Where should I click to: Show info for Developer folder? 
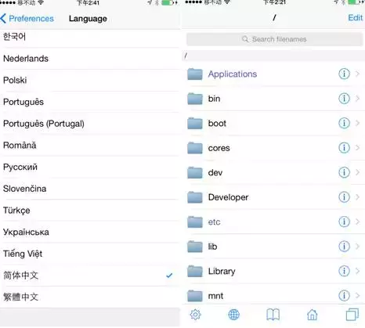click(x=344, y=197)
